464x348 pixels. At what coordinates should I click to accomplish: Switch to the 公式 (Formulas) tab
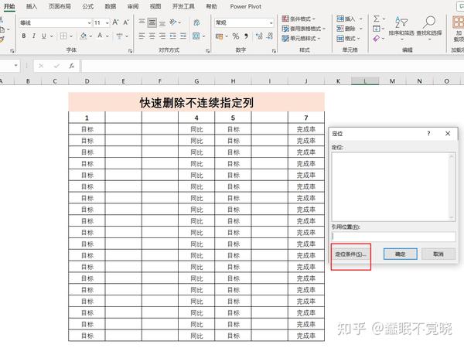[x=87, y=6]
